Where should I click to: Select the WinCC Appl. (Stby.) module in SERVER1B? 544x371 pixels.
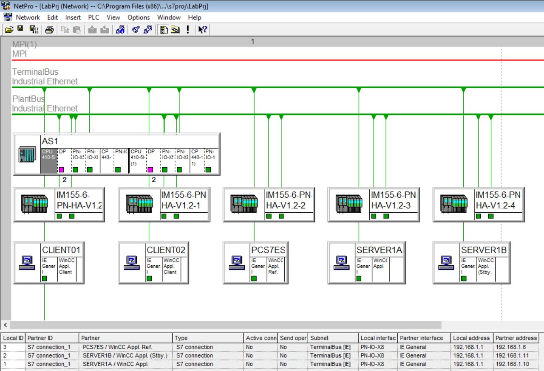486,269
